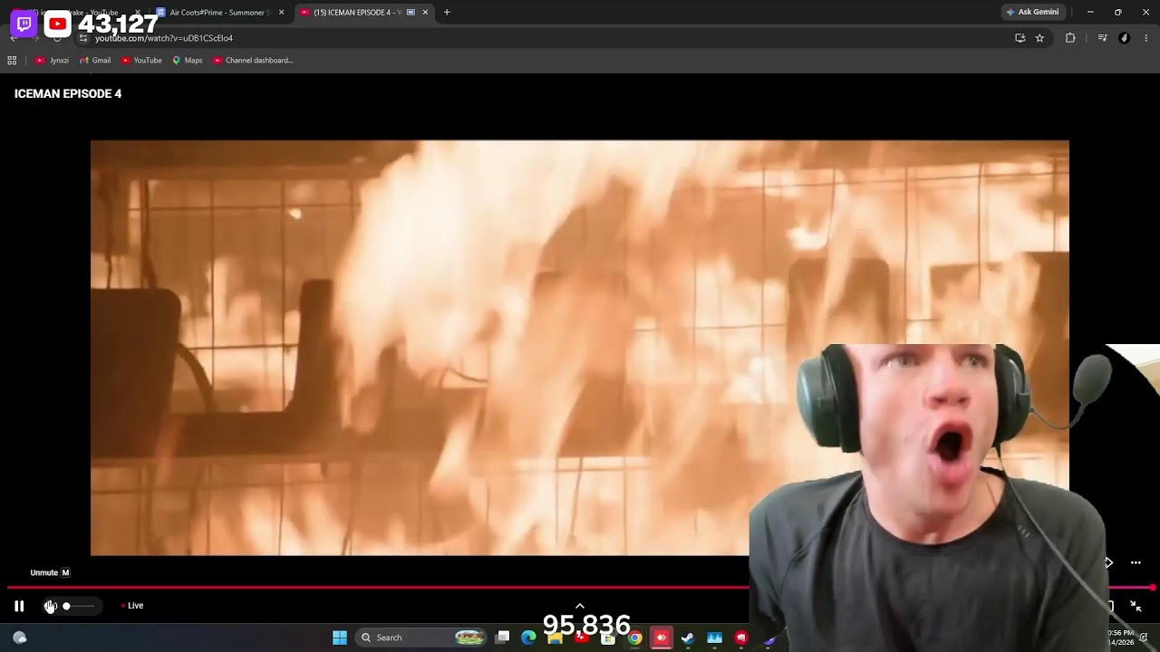Close the ICEMAN EPISODE 4 tab

pos(425,13)
